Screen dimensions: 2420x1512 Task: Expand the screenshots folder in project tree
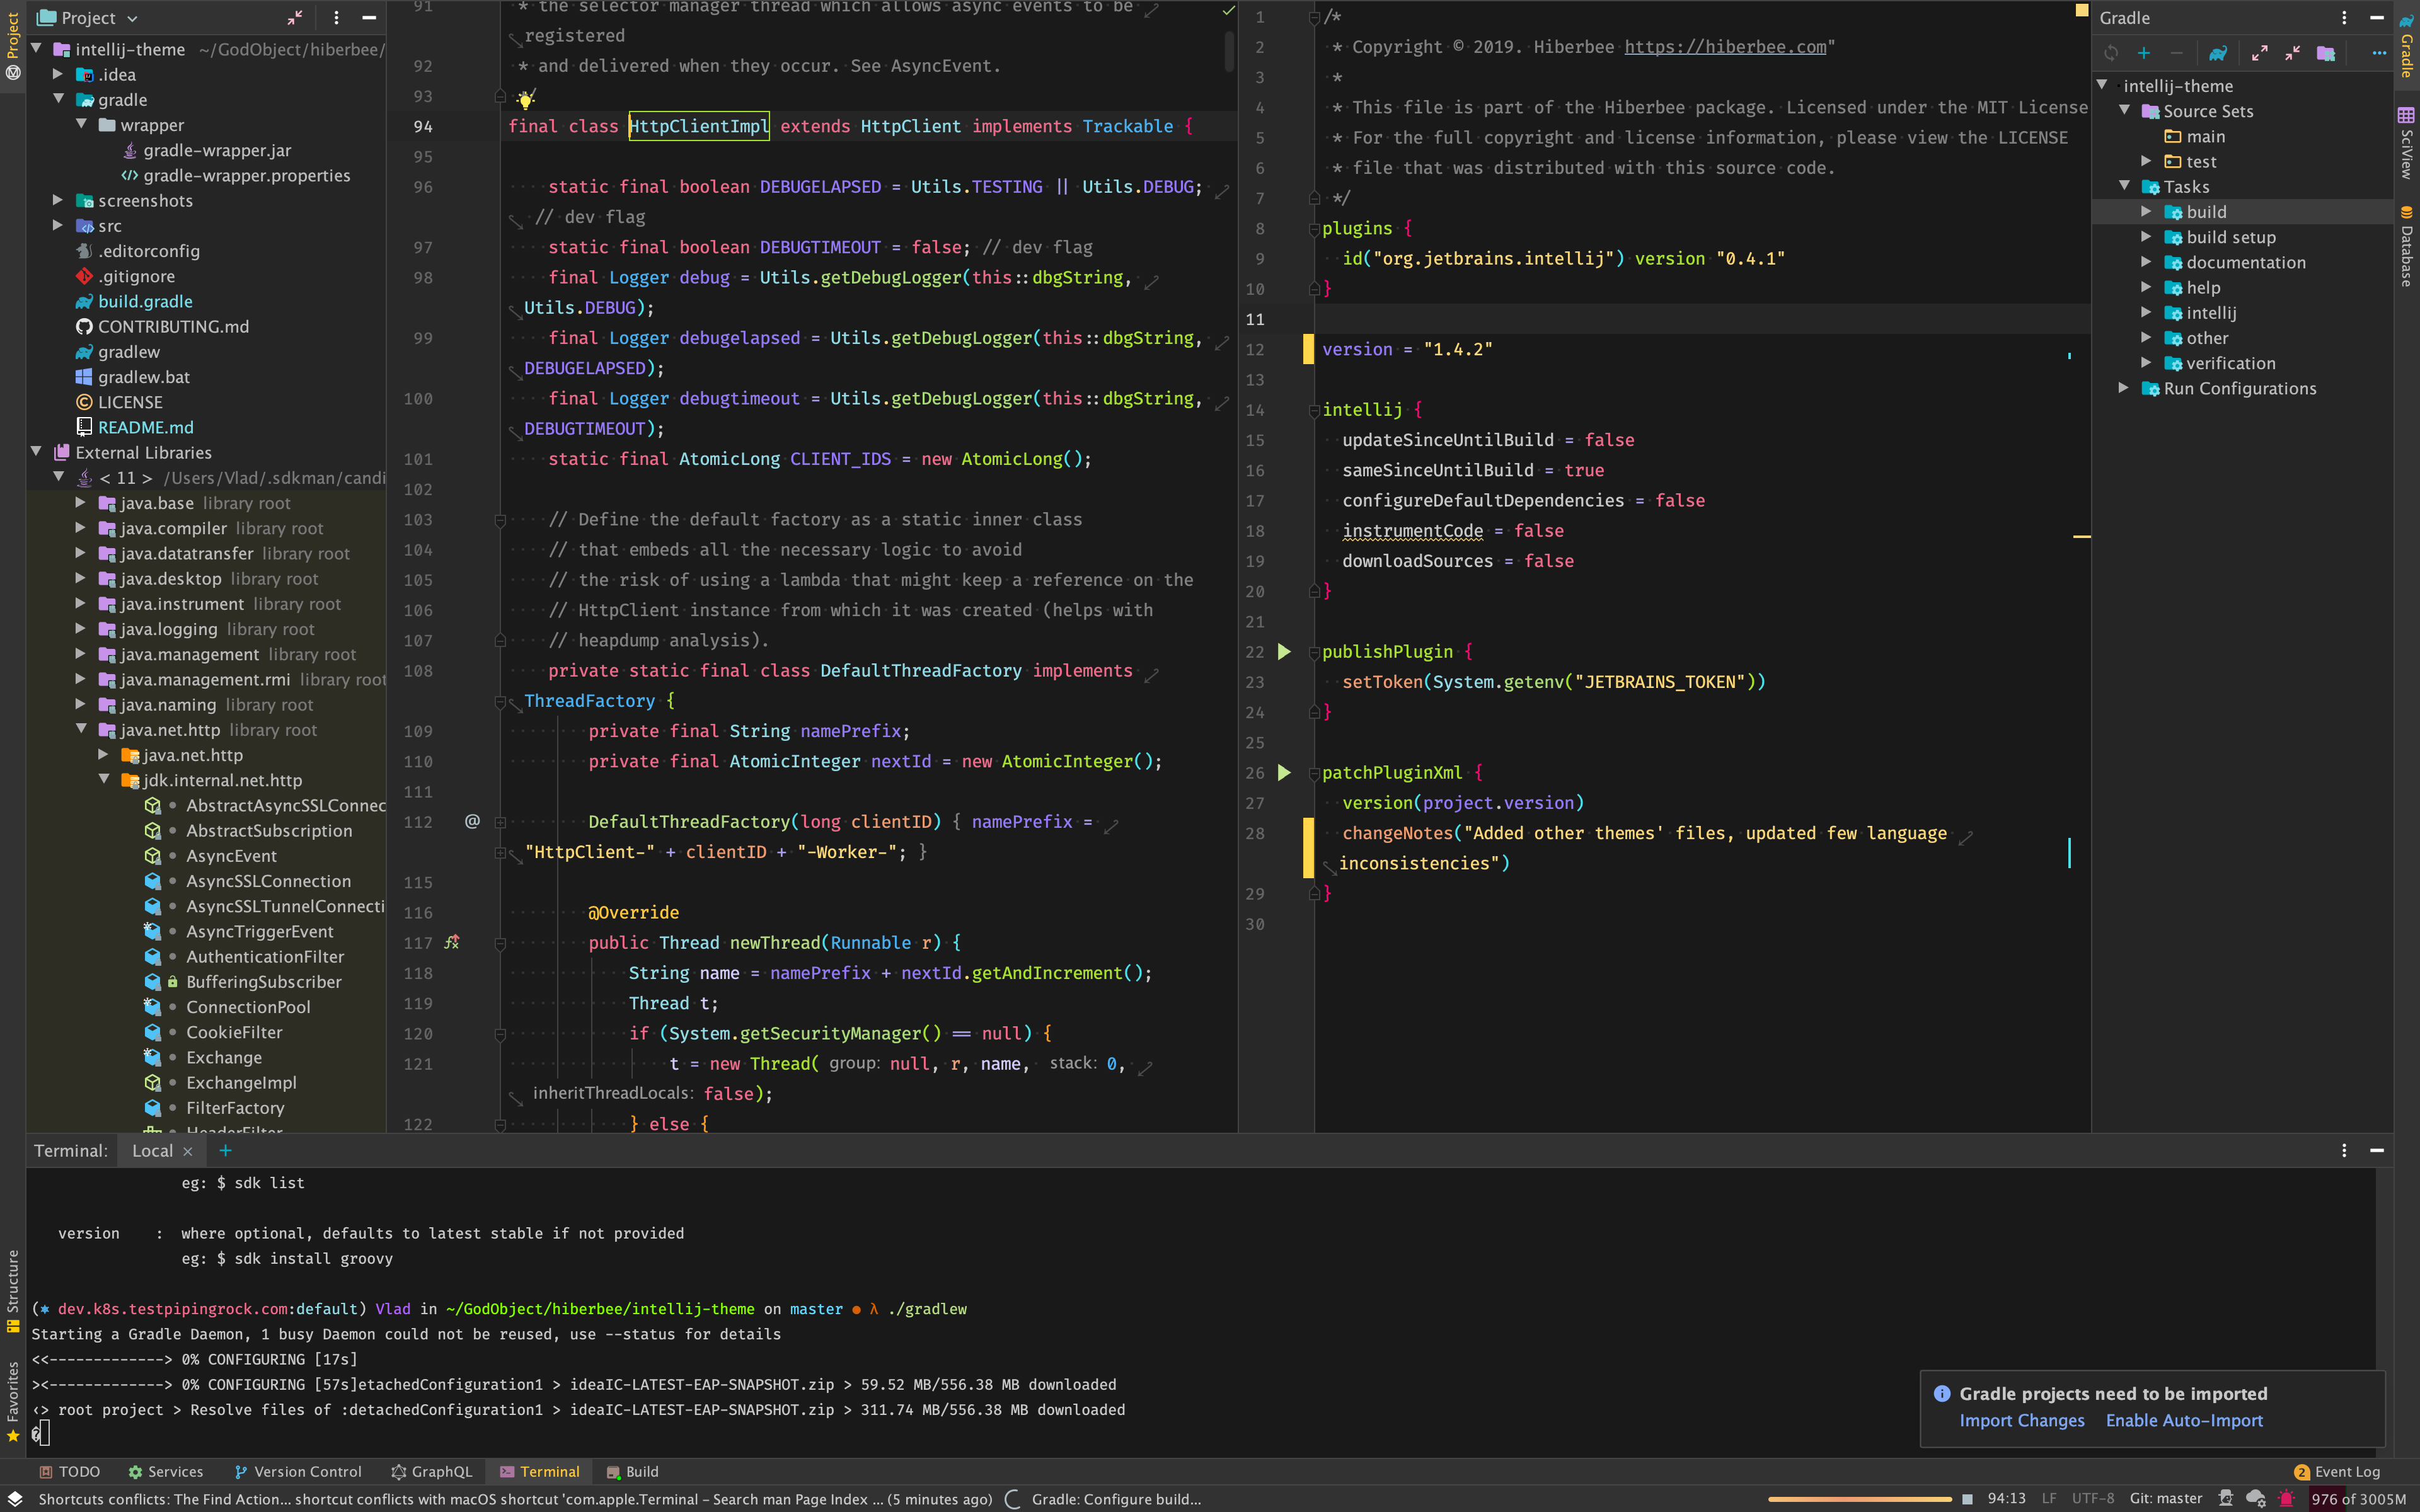click(58, 200)
